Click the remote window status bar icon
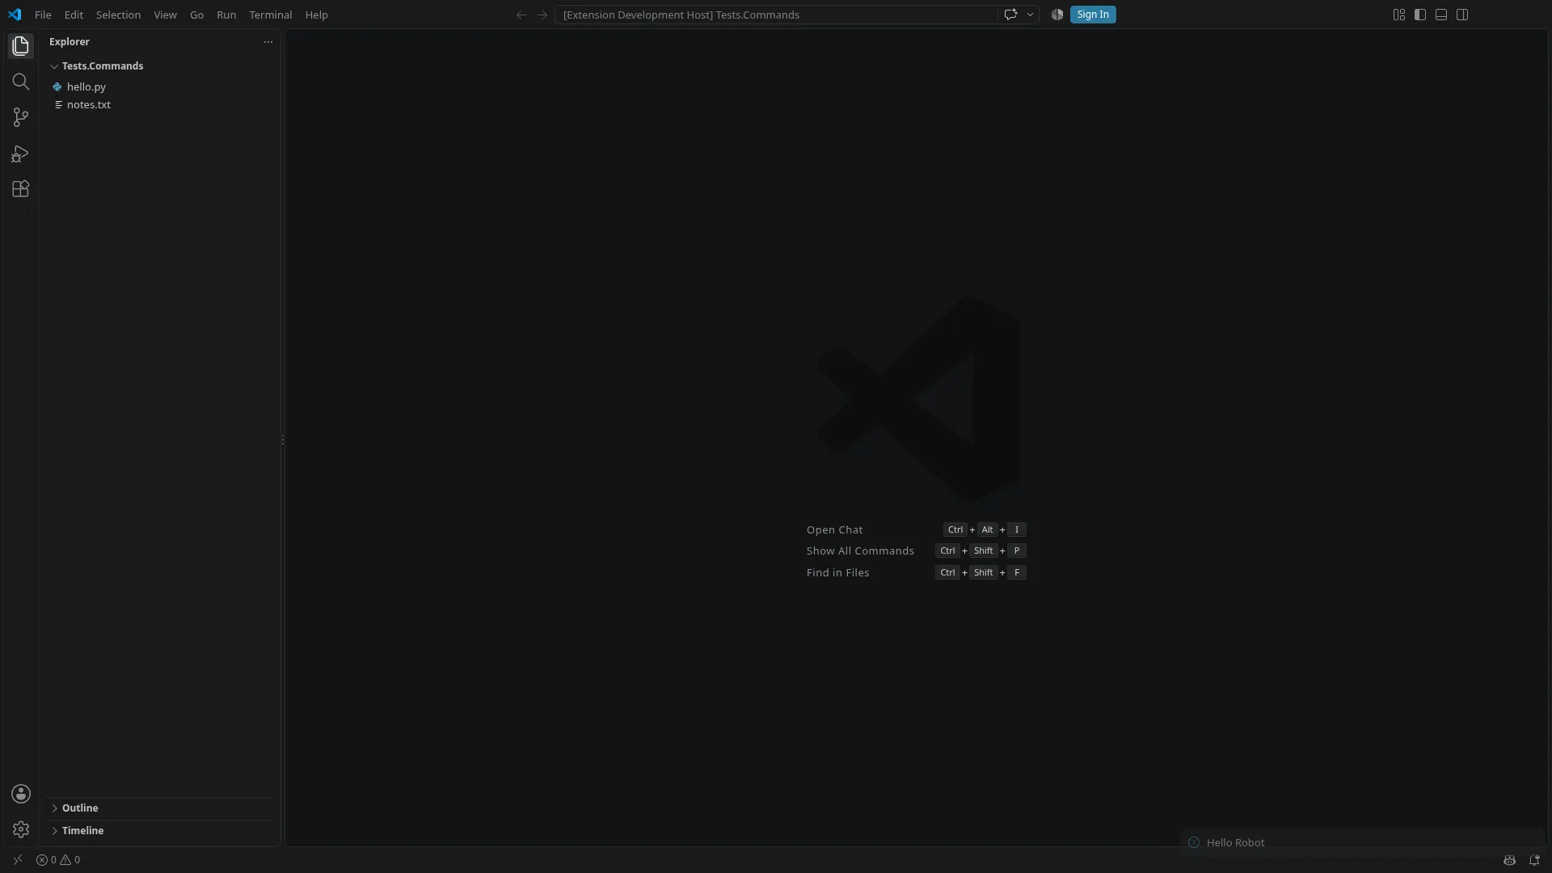 point(17,860)
